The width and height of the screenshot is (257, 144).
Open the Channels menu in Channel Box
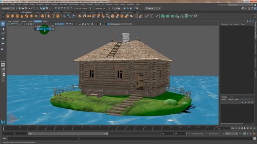coord(224,24)
